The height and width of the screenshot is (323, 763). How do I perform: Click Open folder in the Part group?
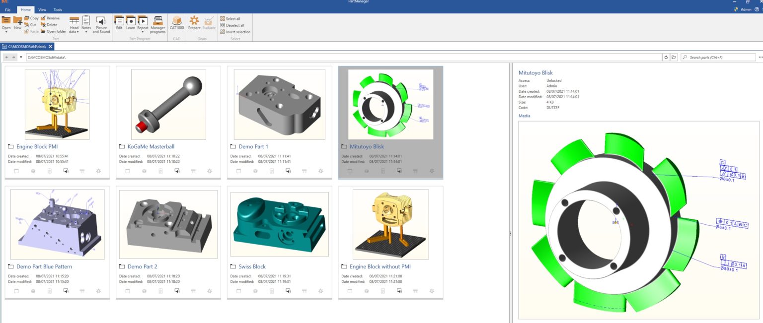click(x=55, y=31)
